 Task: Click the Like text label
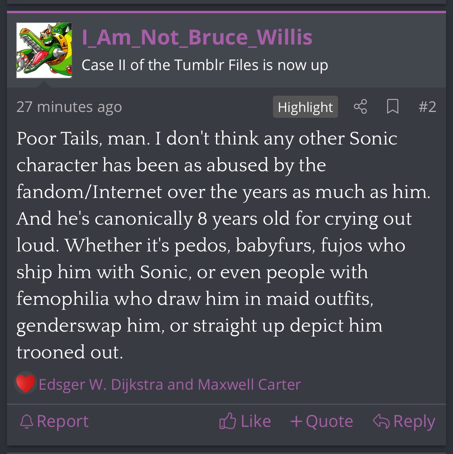256,421
